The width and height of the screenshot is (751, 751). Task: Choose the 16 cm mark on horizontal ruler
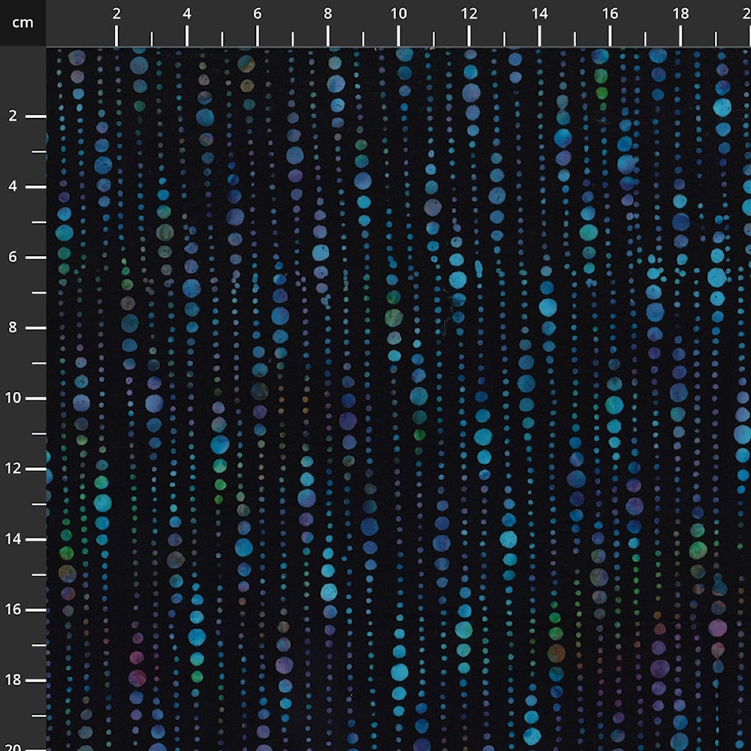(x=610, y=35)
